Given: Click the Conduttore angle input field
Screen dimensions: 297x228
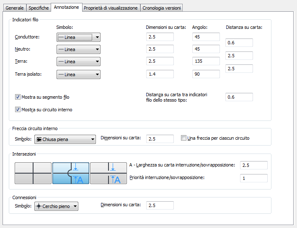Looking at the screenshot, I should (206, 37).
